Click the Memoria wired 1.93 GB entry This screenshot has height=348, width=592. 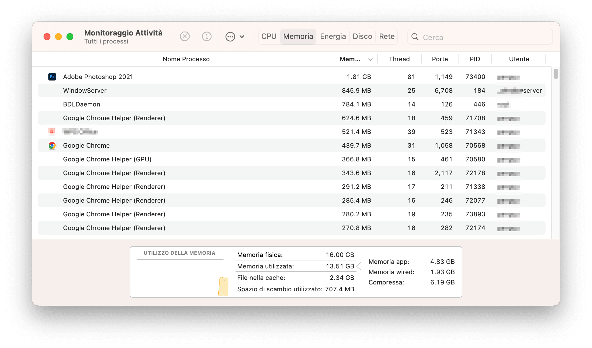click(411, 272)
